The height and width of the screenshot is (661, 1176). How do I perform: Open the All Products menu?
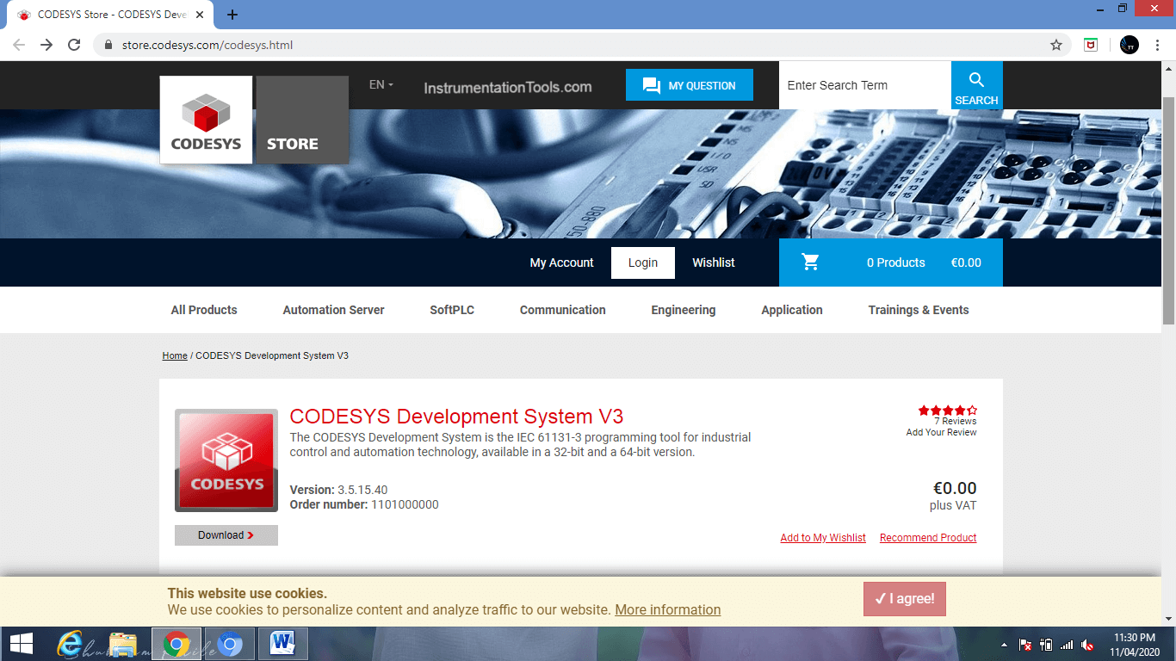click(204, 310)
